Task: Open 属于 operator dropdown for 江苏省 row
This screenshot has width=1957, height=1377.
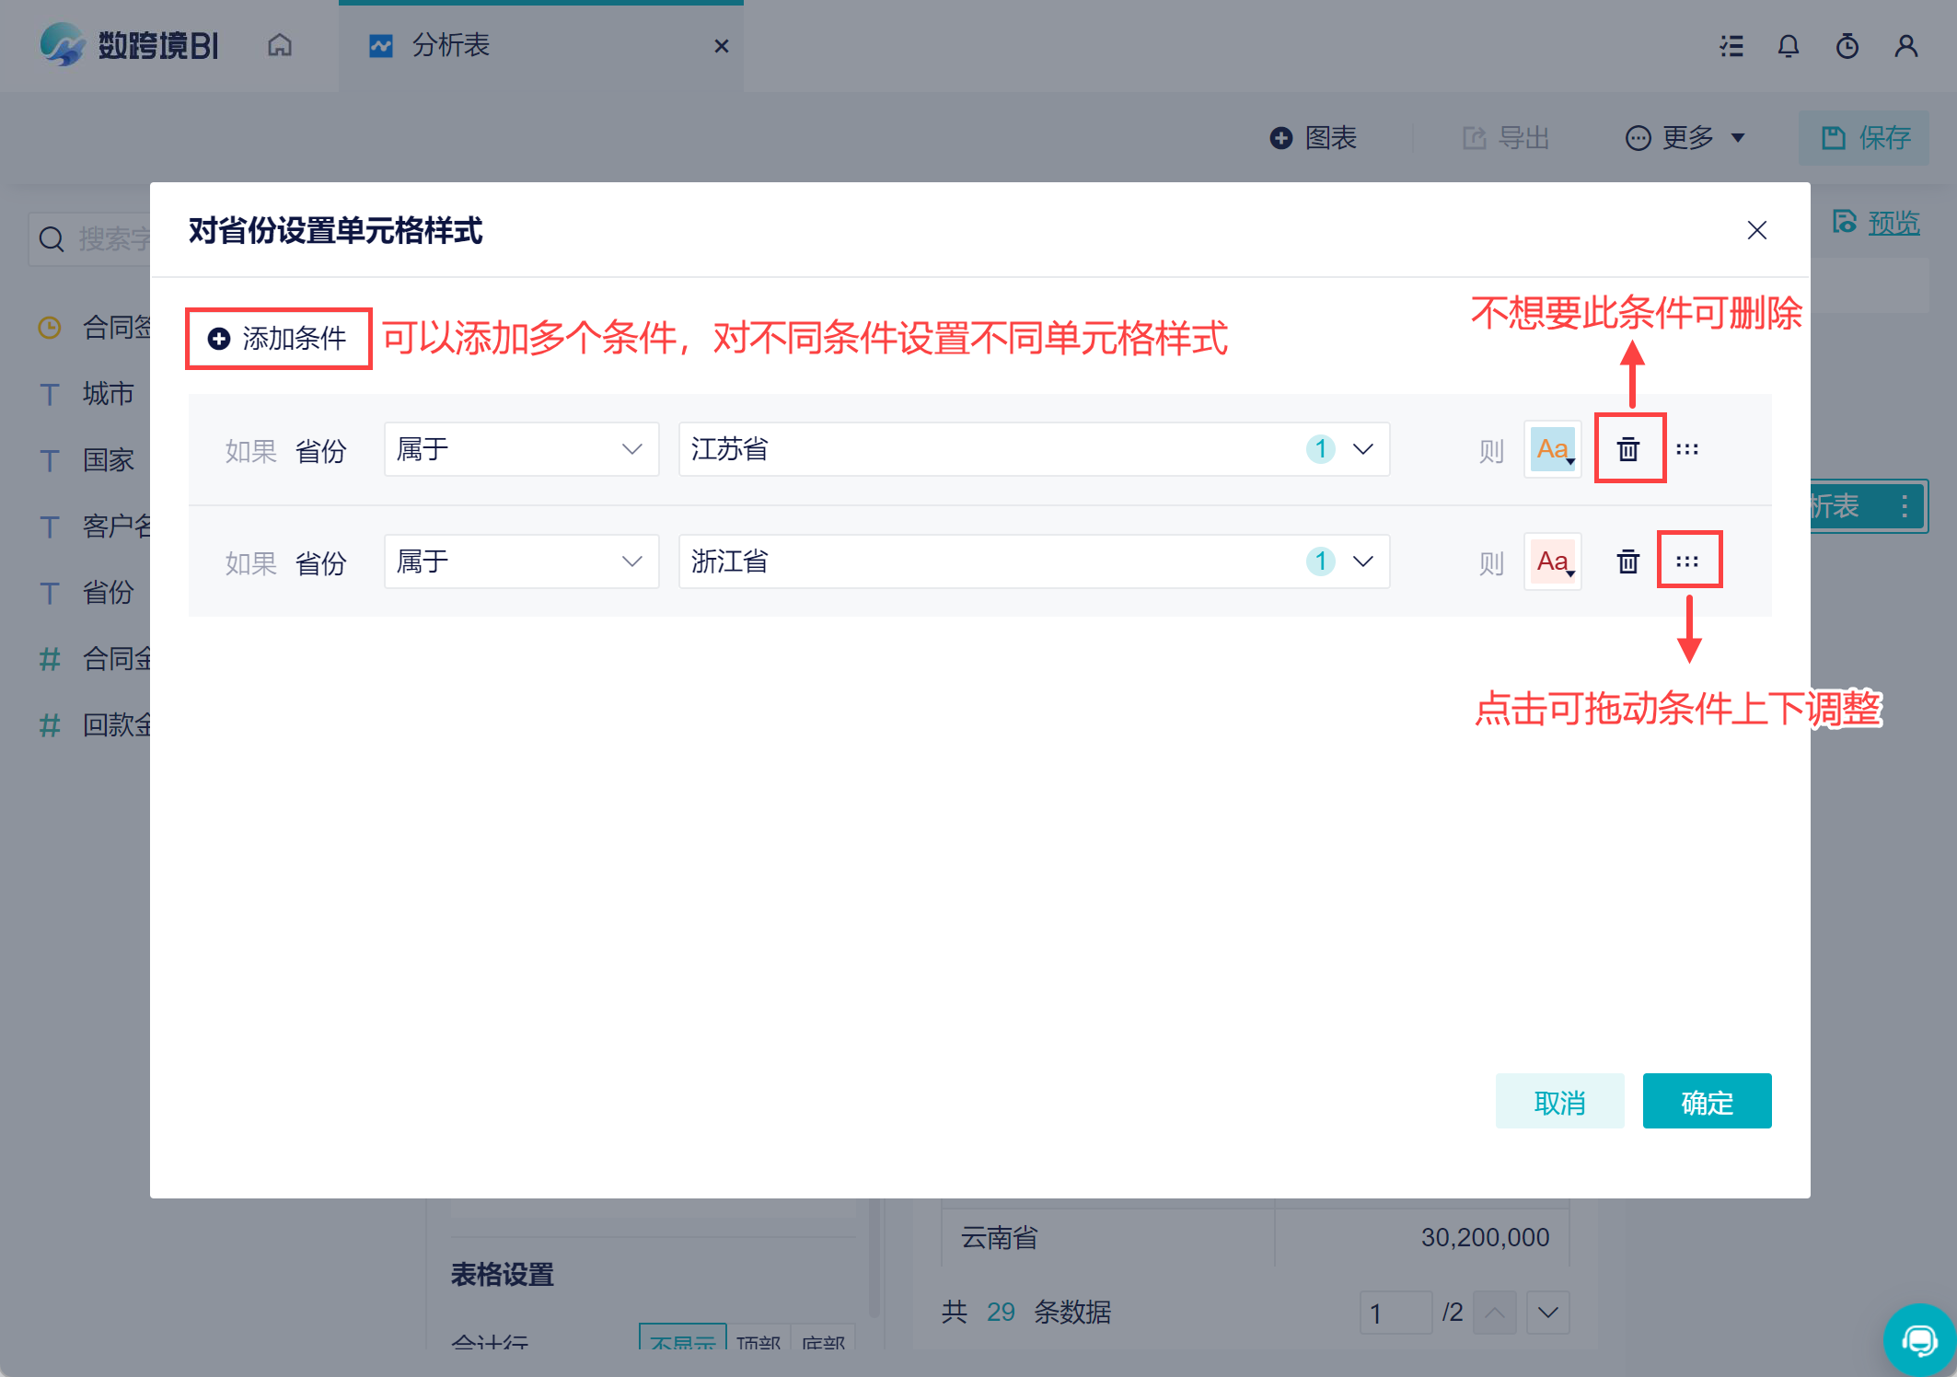Action: tap(521, 449)
